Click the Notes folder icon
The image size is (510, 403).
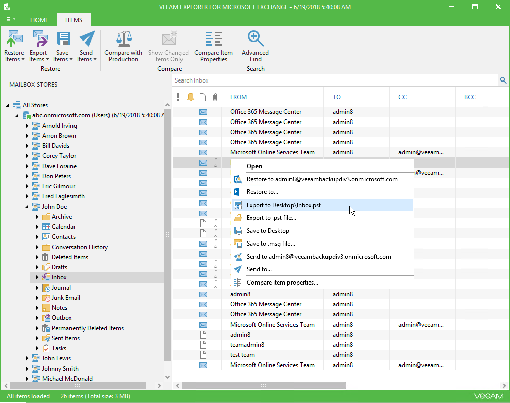[x=46, y=307]
